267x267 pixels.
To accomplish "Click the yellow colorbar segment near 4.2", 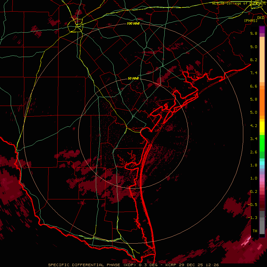I will tap(262, 127).
